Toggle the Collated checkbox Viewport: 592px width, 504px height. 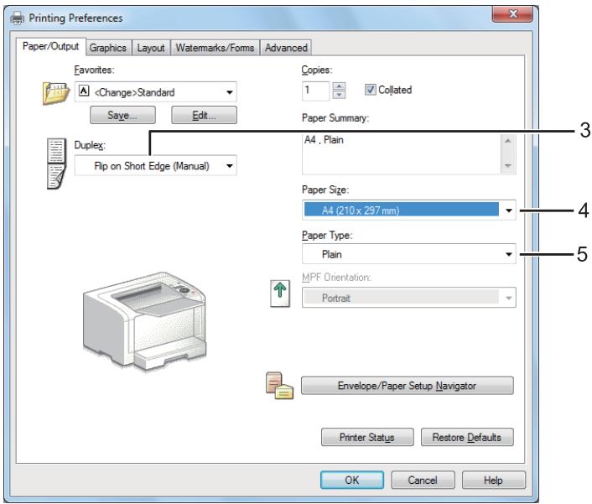click(370, 90)
